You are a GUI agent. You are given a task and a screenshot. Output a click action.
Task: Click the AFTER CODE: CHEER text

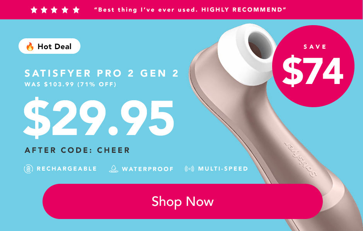77,150
